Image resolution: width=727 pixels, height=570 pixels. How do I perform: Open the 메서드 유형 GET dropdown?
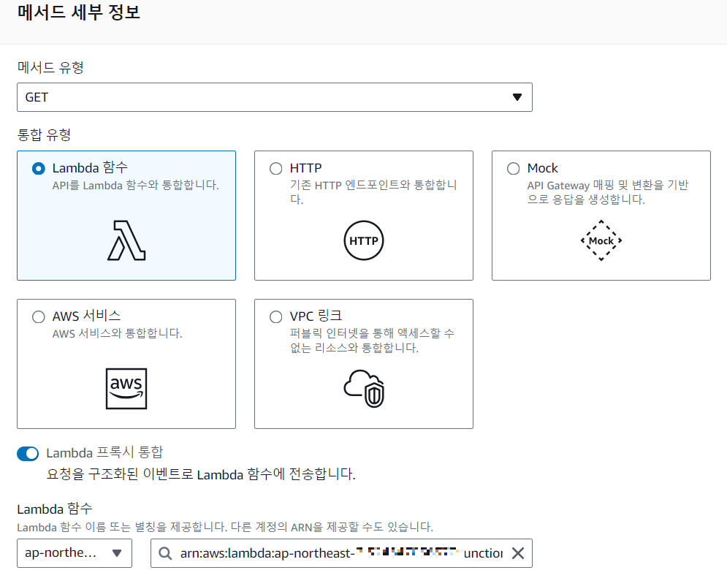275,97
